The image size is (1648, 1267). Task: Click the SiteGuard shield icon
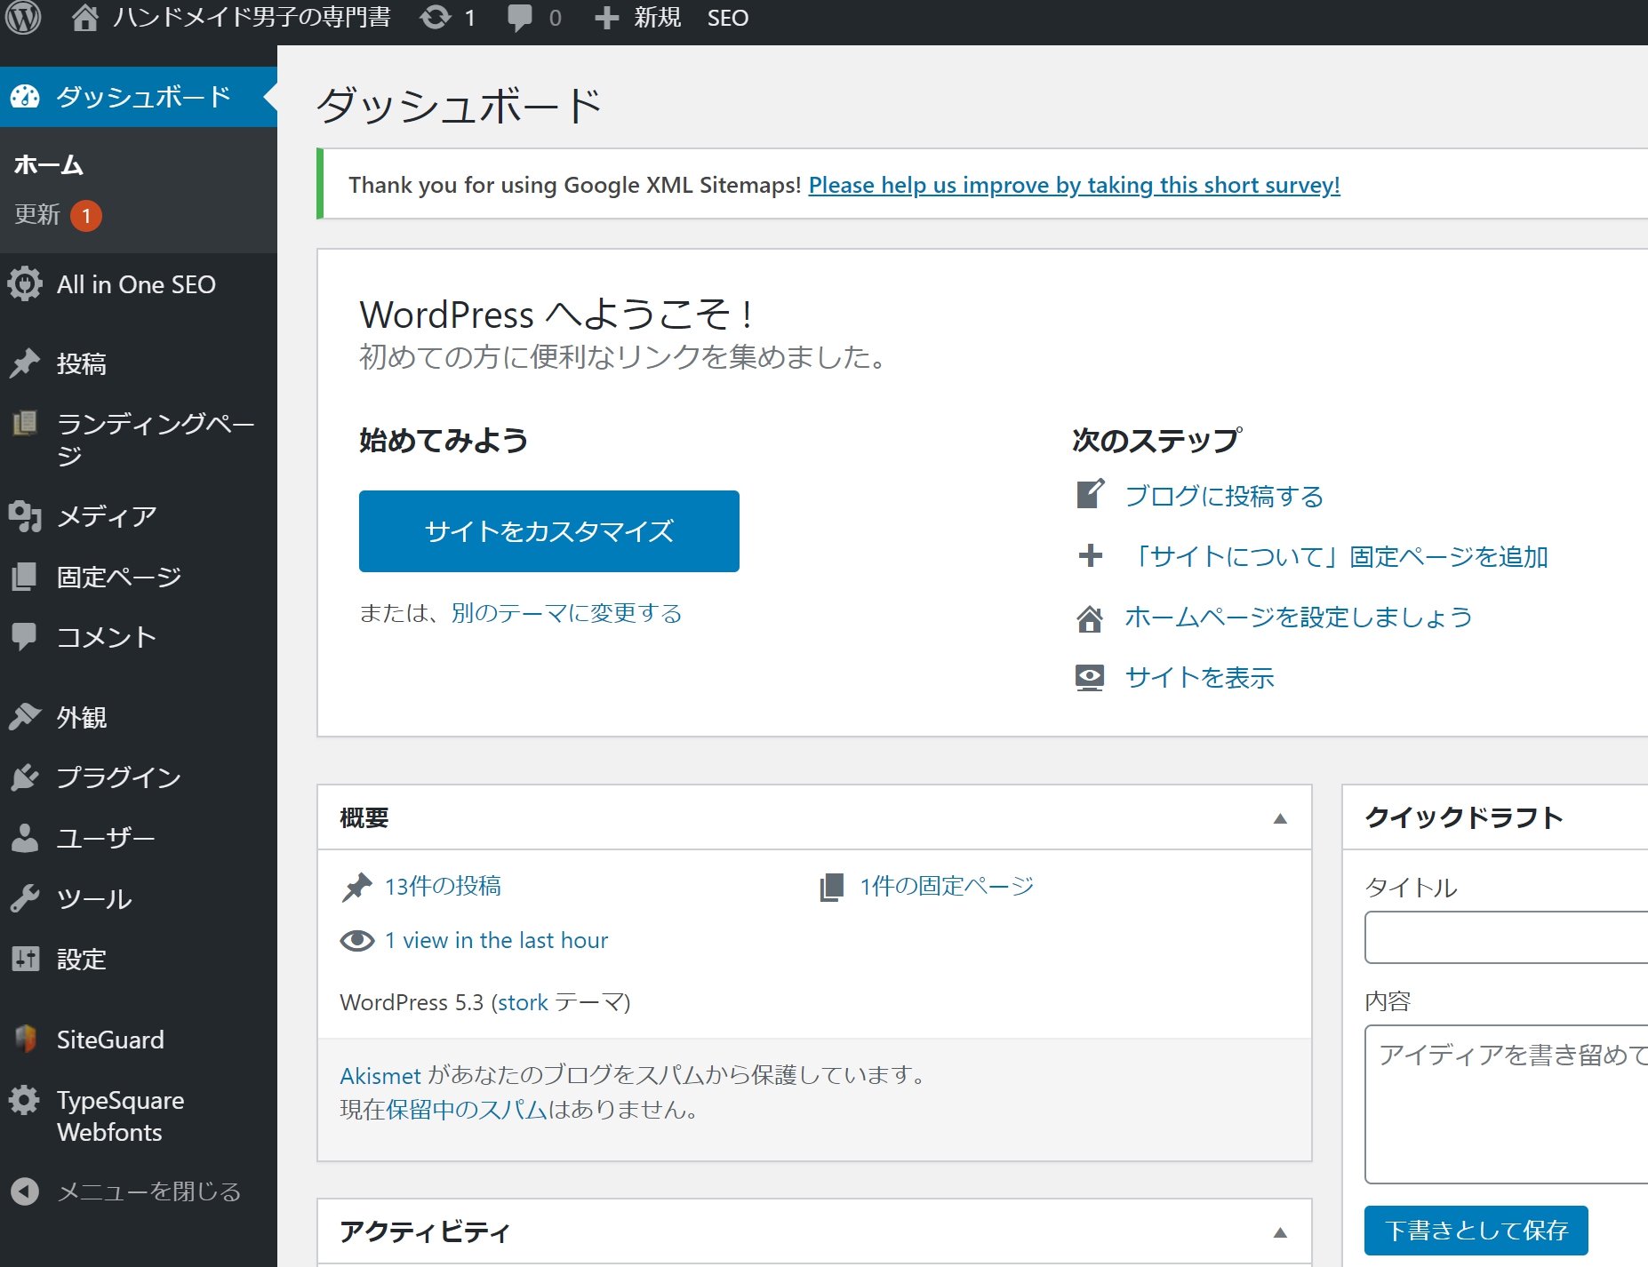(x=26, y=1039)
